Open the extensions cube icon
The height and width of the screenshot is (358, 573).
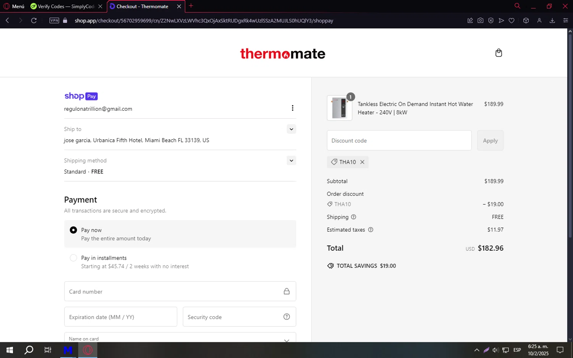click(526, 21)
